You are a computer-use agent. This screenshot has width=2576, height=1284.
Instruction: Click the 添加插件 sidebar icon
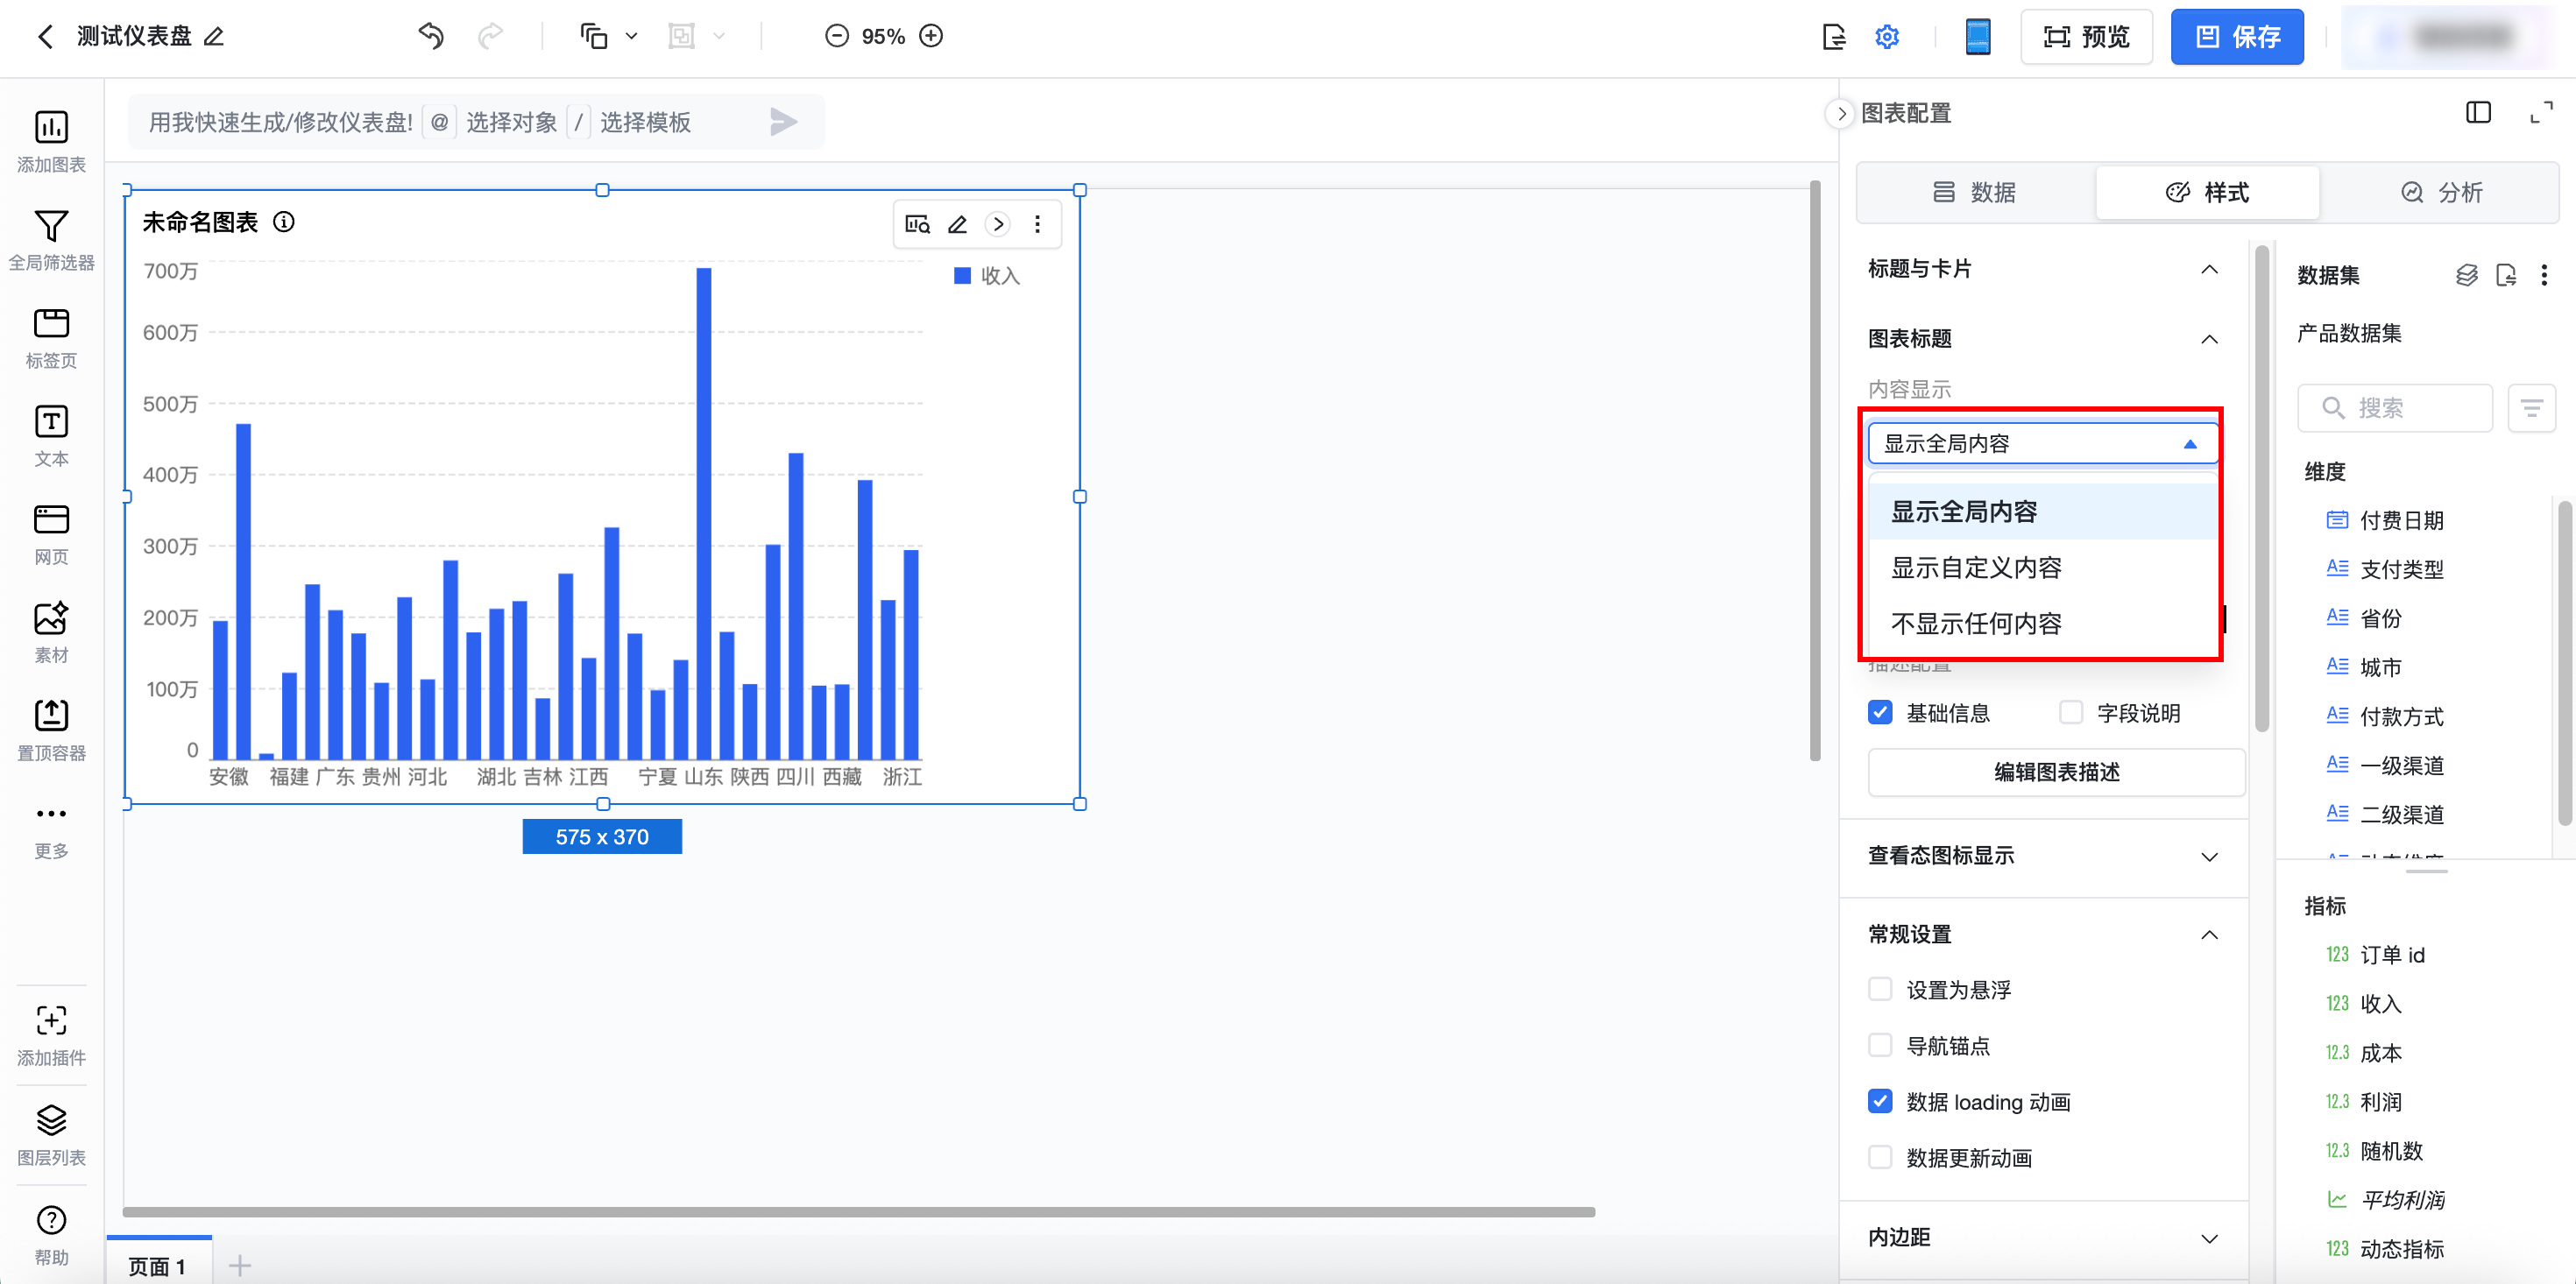(51, 1020)
